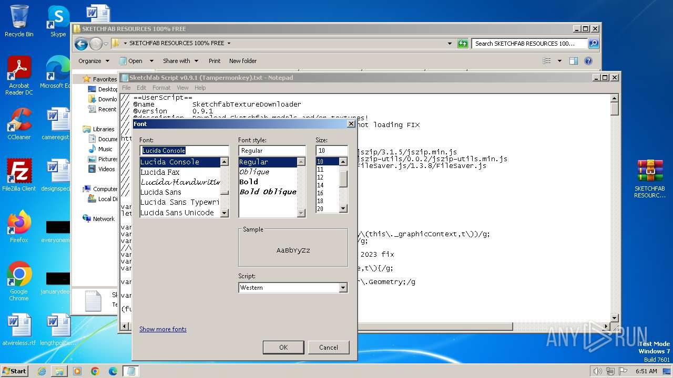Open the Windows Explorer taskbar button
Screen dimensions: 673x378
coord(59,371)
